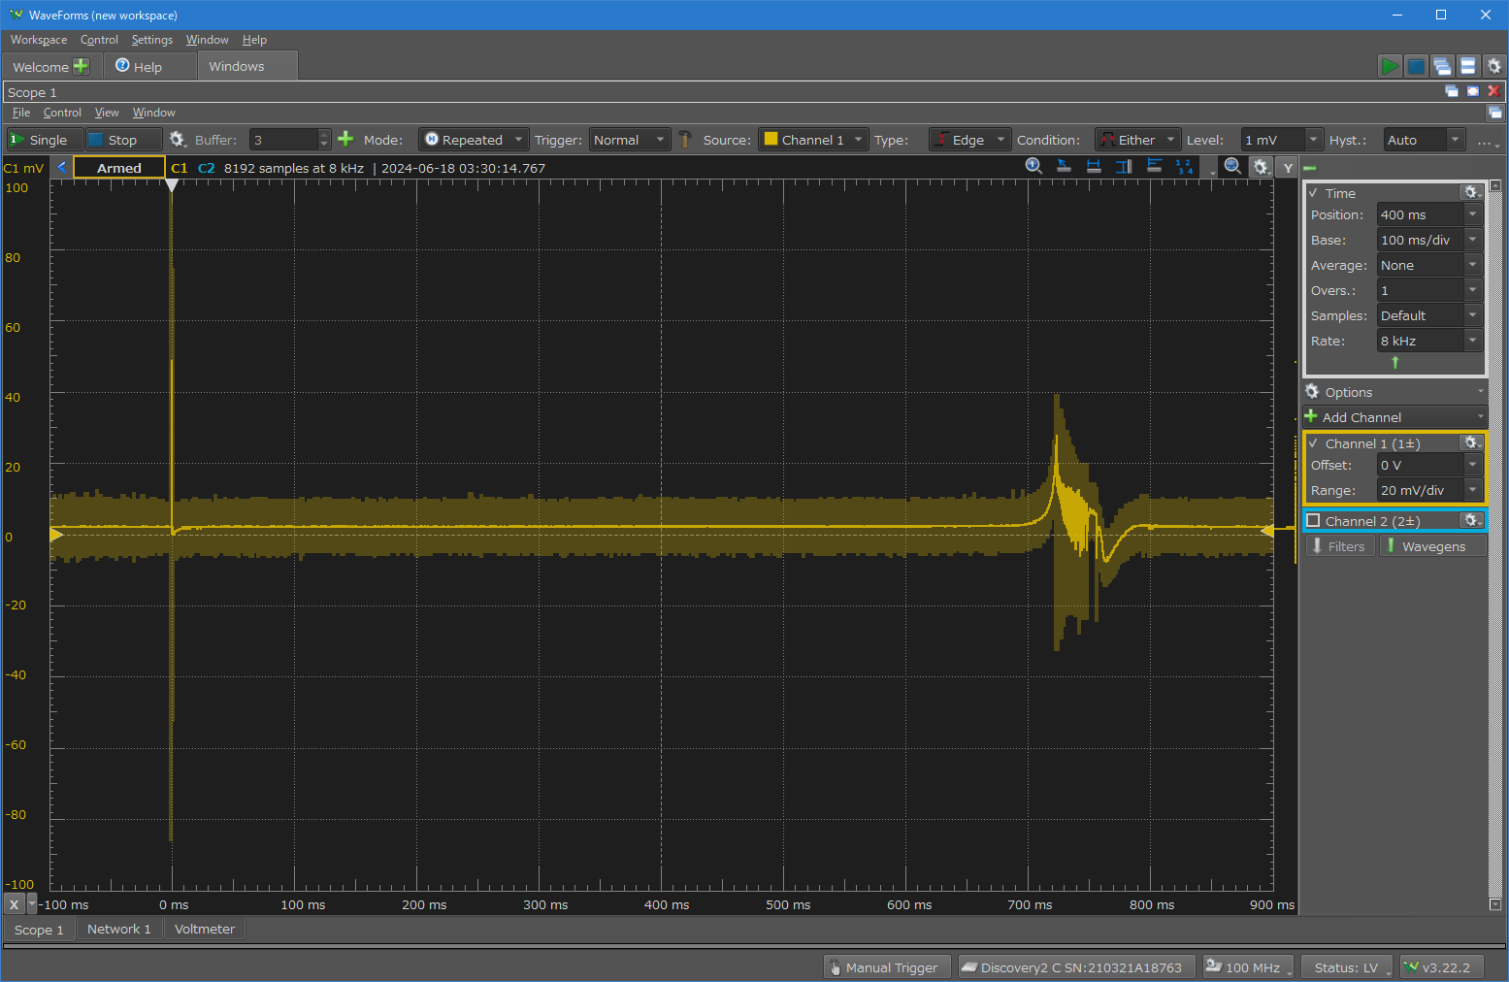Maximize the Scope 1 panel
The image size is (1509, 982).
1473,91
